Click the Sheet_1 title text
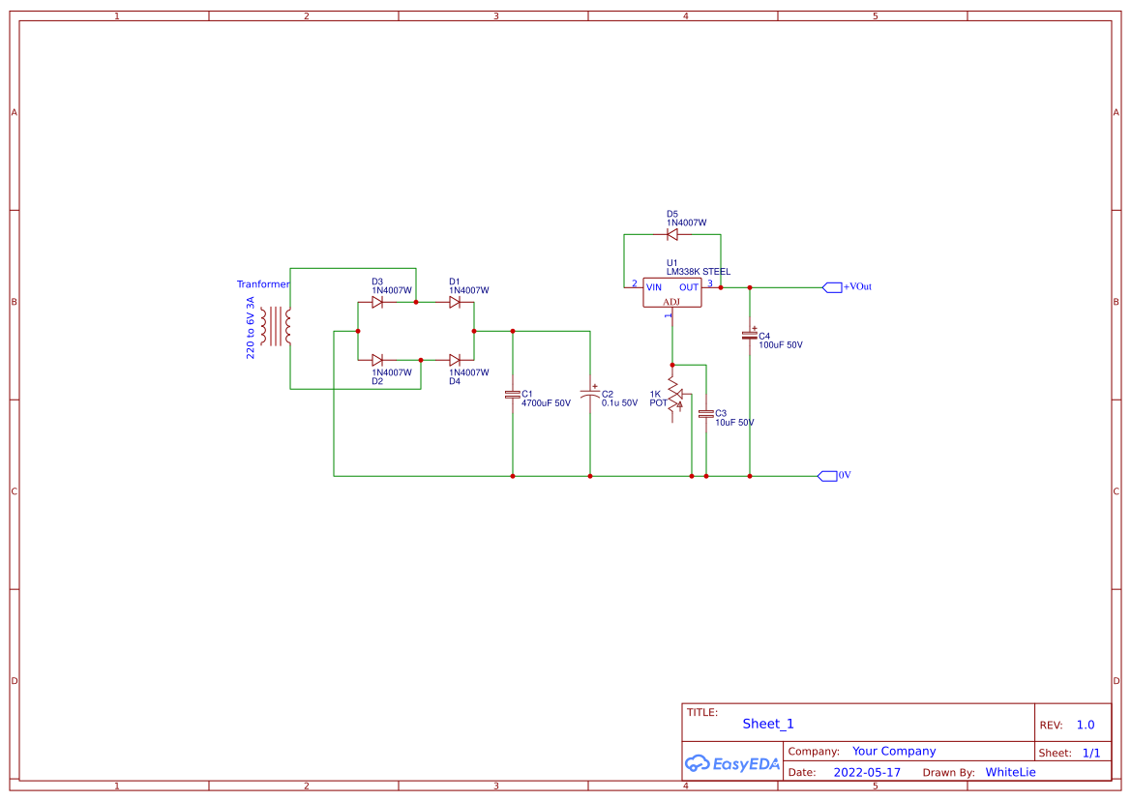Viewport: 1131px width, 801px height. click(x=767, y=723)
